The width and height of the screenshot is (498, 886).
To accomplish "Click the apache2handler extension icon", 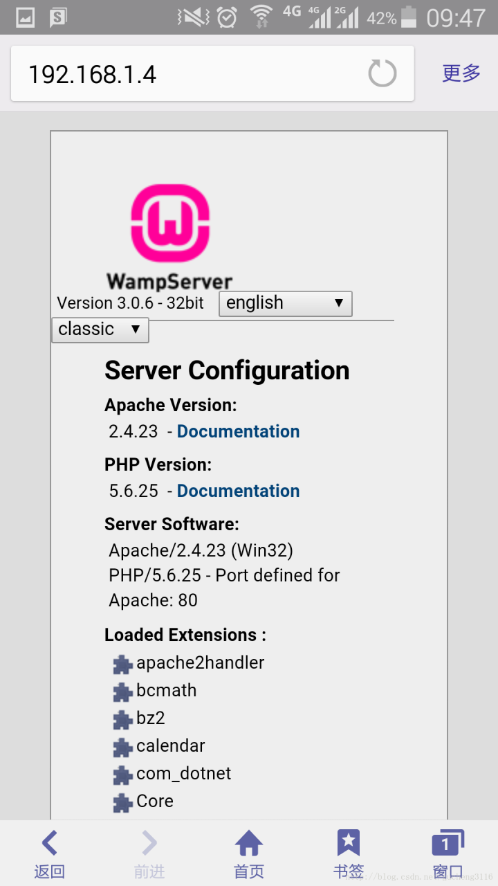I will [122, 664].
